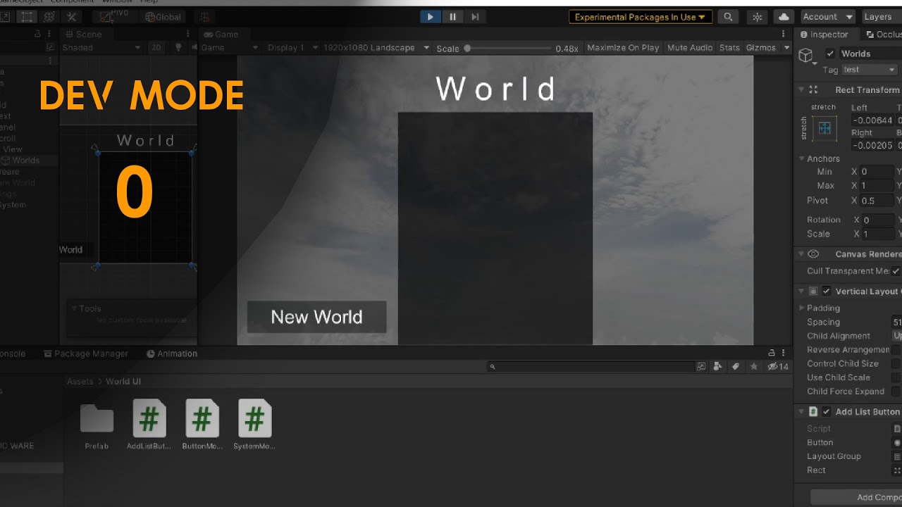Open the Occlusion tab

(x=883, y=34)
